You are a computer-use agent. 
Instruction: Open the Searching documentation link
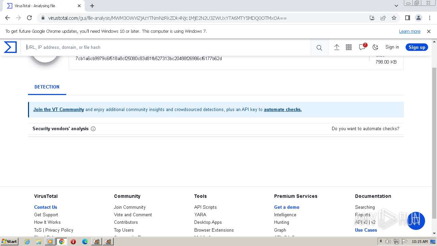point(365,207)
